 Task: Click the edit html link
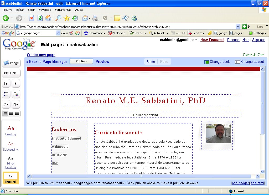point(257,183)
